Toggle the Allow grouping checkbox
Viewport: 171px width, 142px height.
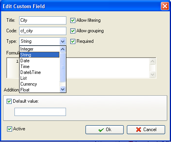point(73,31)
